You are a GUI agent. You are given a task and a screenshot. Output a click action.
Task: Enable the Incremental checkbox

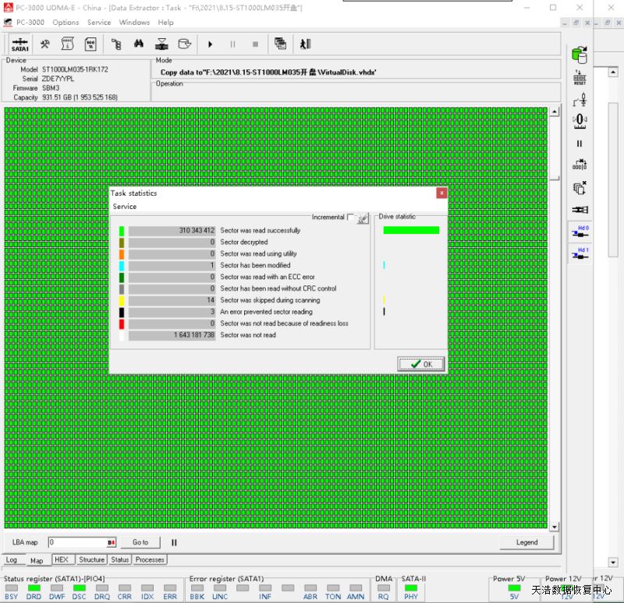351,218
